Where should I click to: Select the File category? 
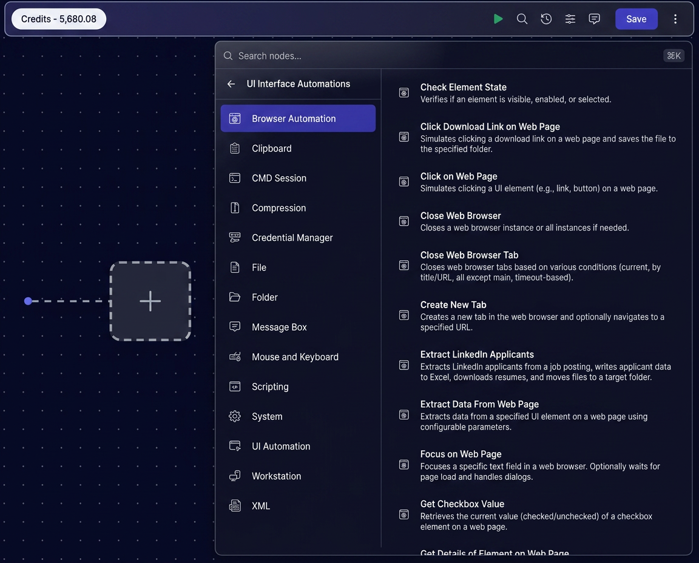coord(298,268)
